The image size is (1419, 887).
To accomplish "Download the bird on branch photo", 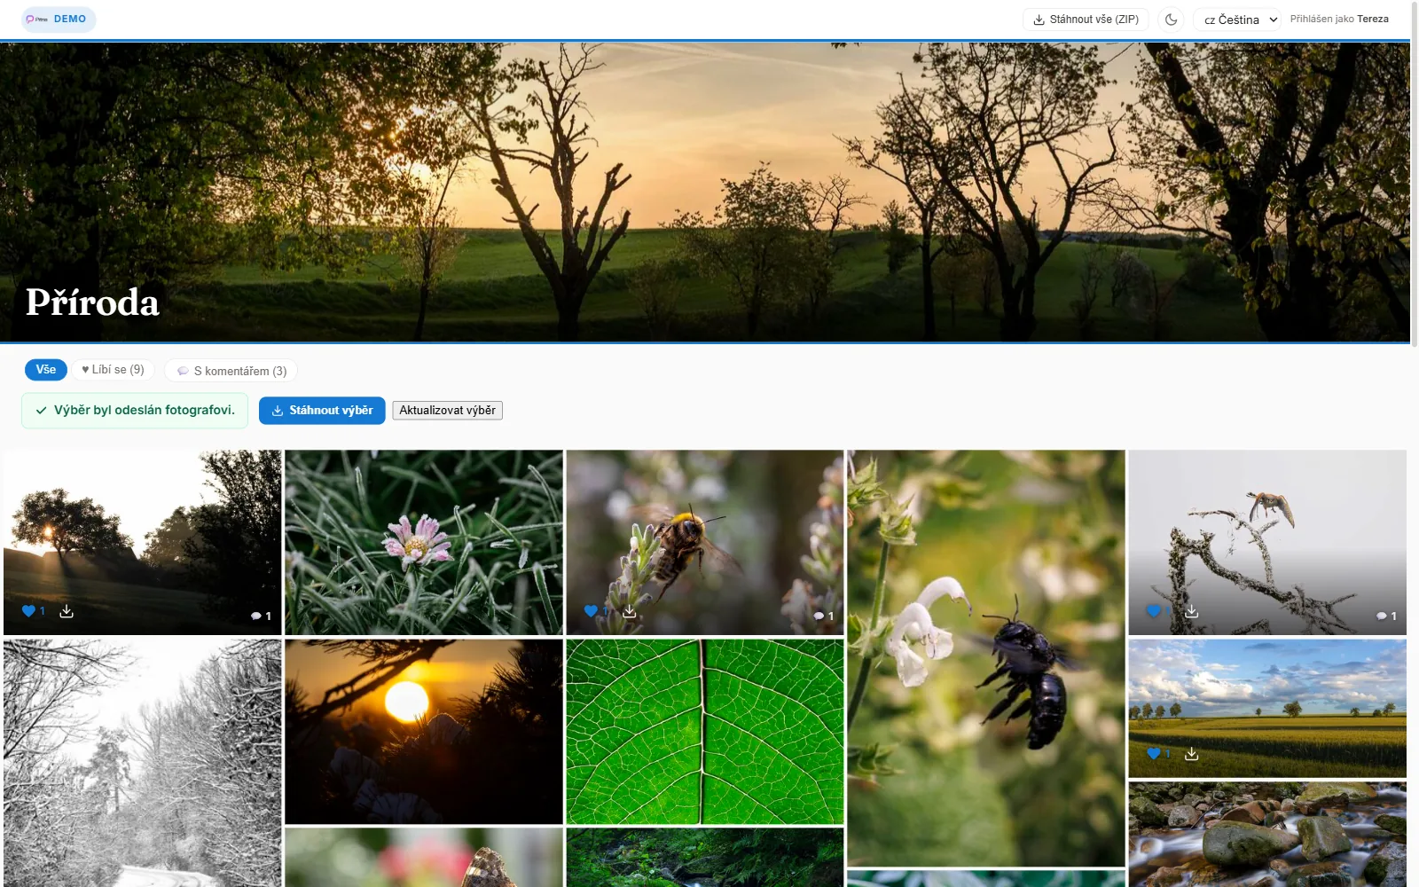I will click(x=1191, y=611).
